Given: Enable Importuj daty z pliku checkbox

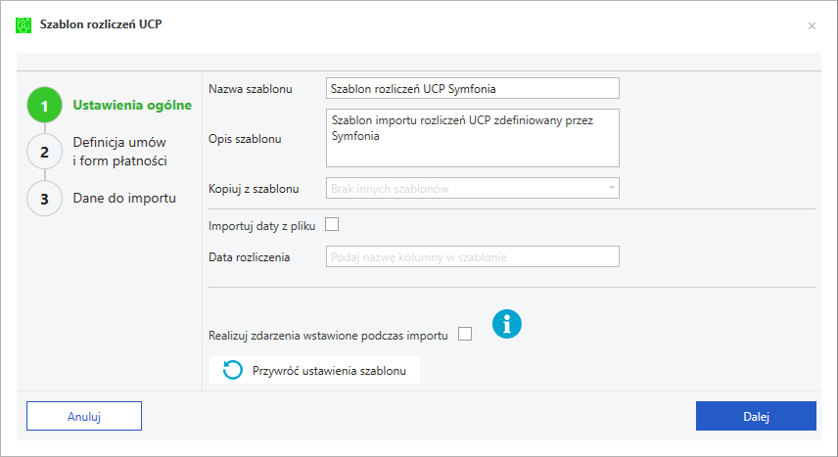Looking at the screenshot, I should 332,224.
